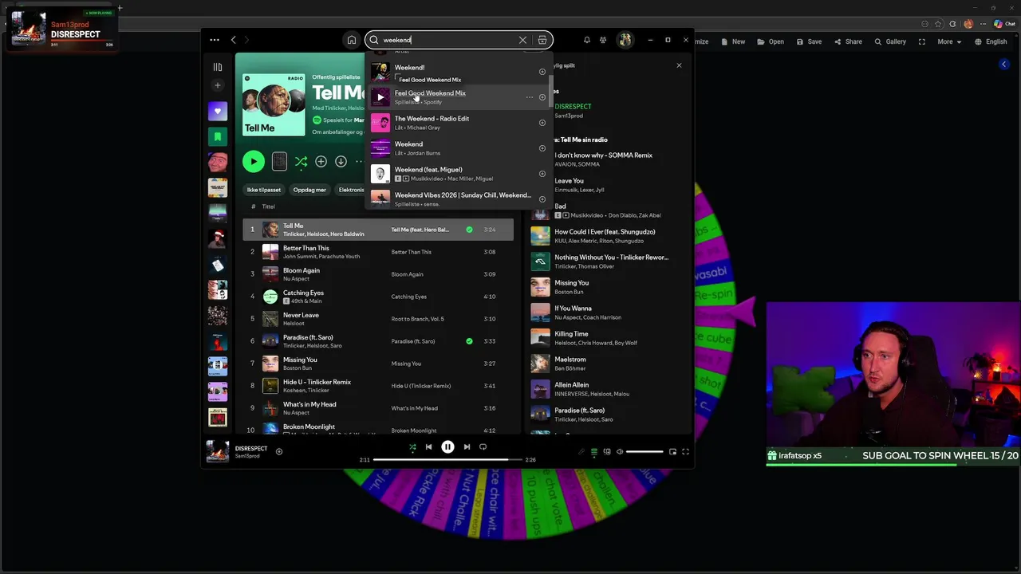The image size is (1021, 574).
Task: Click Save in the background browser page
Action: point(808,41)
